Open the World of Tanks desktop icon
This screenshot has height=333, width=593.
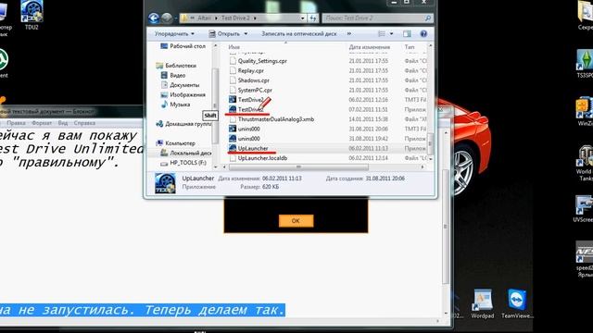tap(585, 163)
